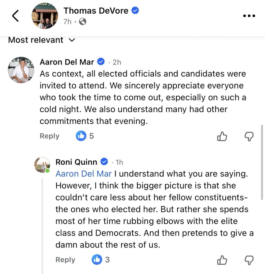
Task: View the 5 likes on Aaron's comment
Action: pyautogui.click(x=85, y=136)
